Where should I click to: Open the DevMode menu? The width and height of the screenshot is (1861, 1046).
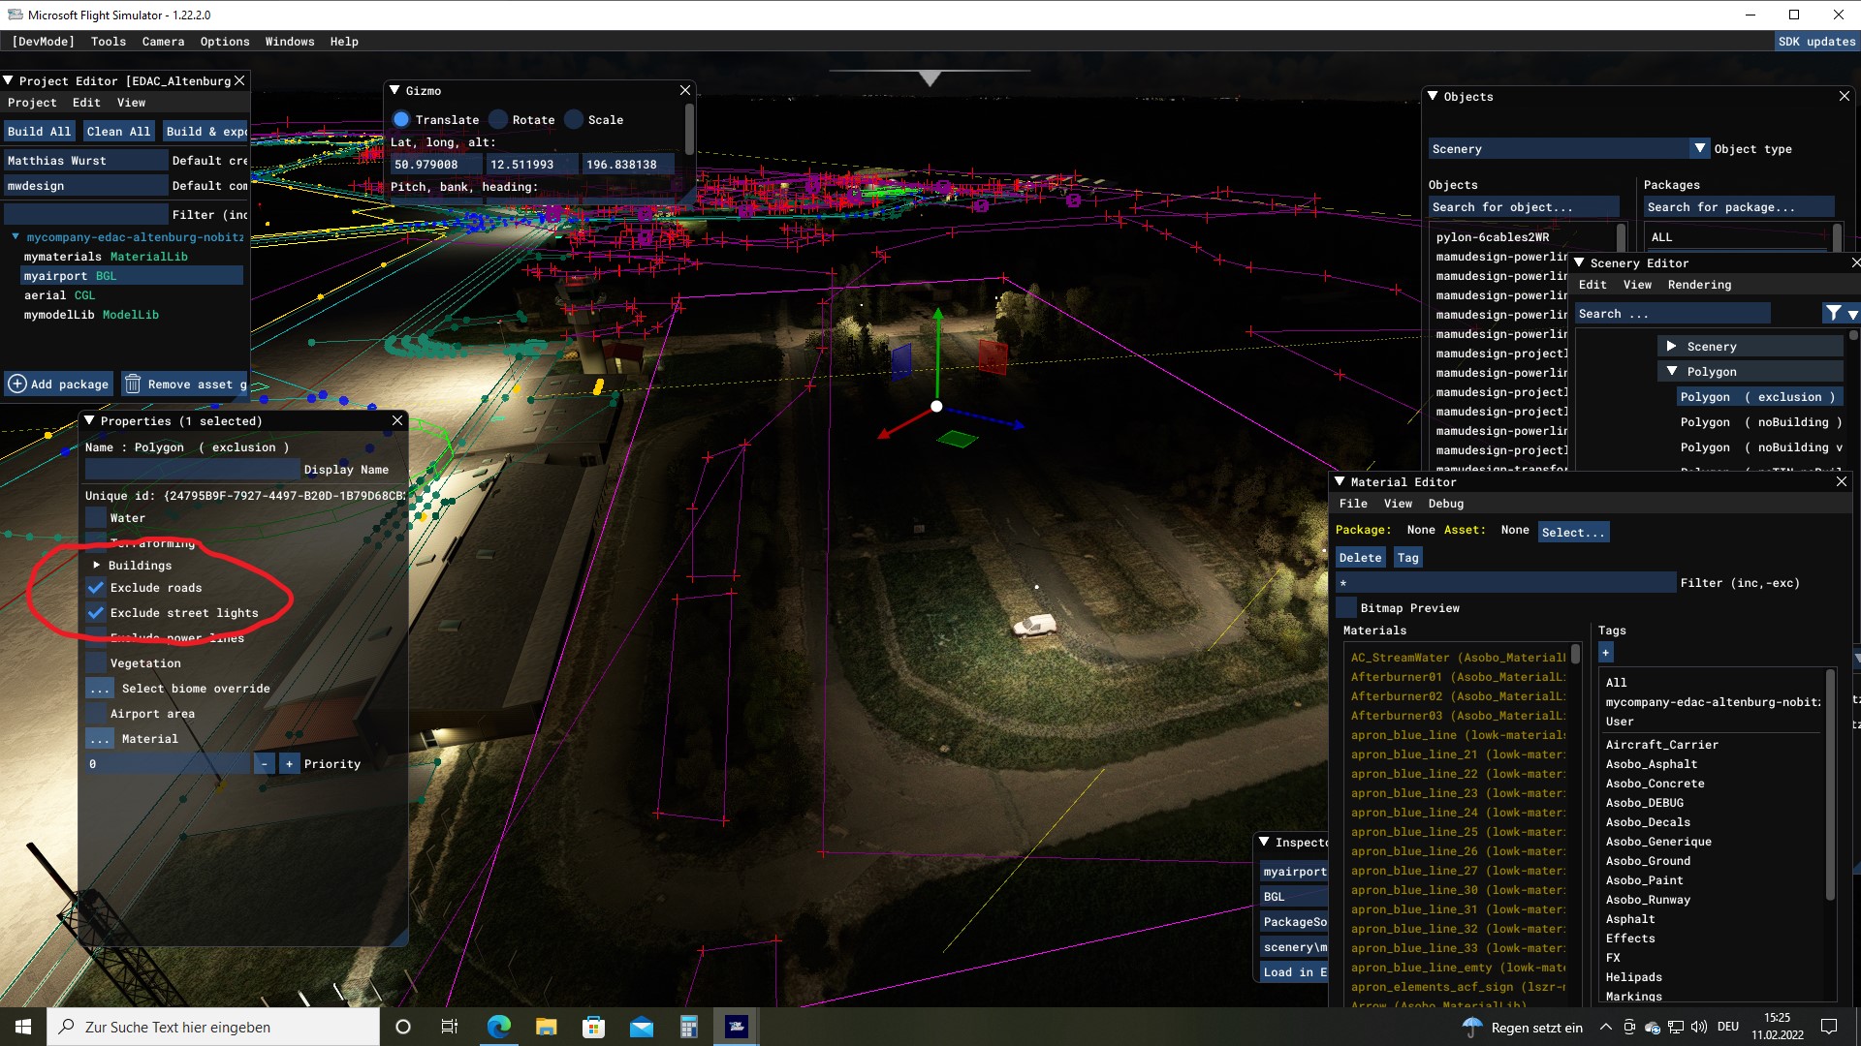[44, 42]
